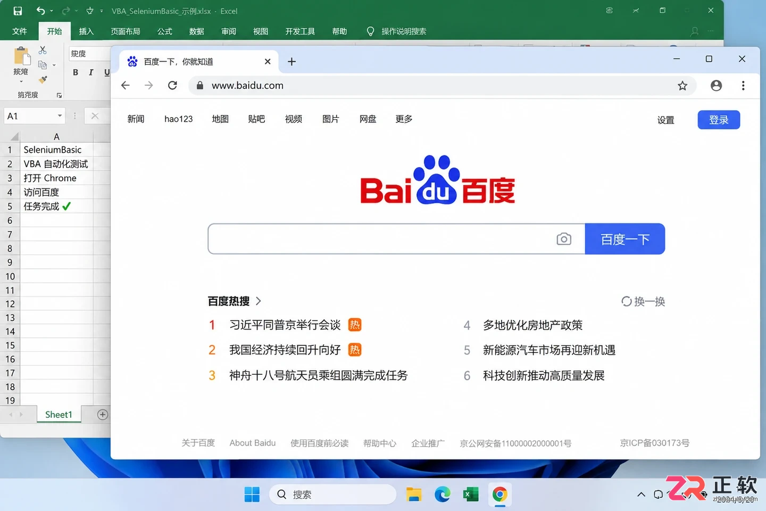Switch to the 插入 ribbon tab
766x511 pixels.
[86, 31]
